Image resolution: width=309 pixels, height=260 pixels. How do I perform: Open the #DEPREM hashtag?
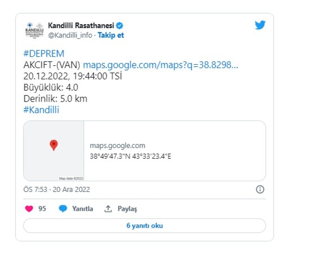tap(44, 54)
